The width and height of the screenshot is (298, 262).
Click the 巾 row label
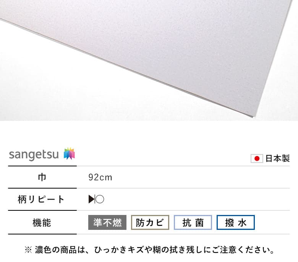[42, 177]
